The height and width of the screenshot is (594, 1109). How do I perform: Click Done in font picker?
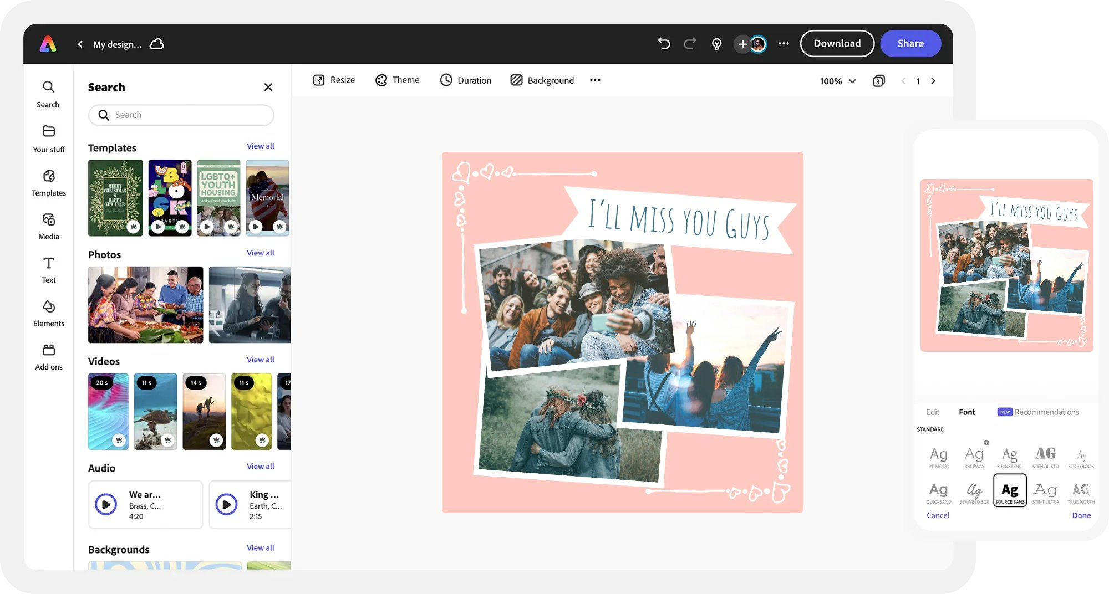click(1081, 515)
